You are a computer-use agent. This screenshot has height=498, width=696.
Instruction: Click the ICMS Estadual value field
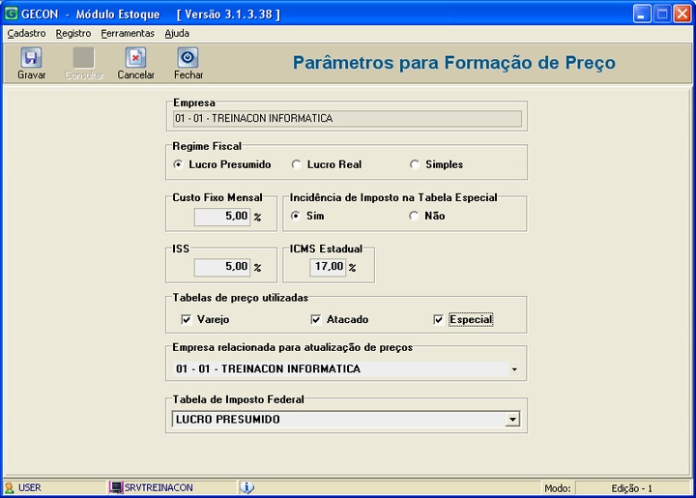pyautogui.click(x=328, y=267)
